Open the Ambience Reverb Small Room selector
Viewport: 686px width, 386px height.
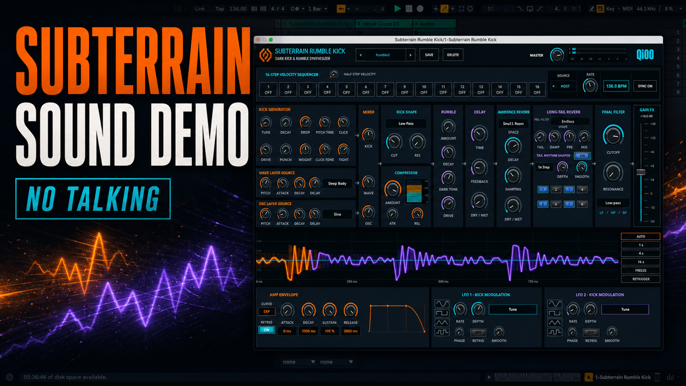tap(513, 123)
